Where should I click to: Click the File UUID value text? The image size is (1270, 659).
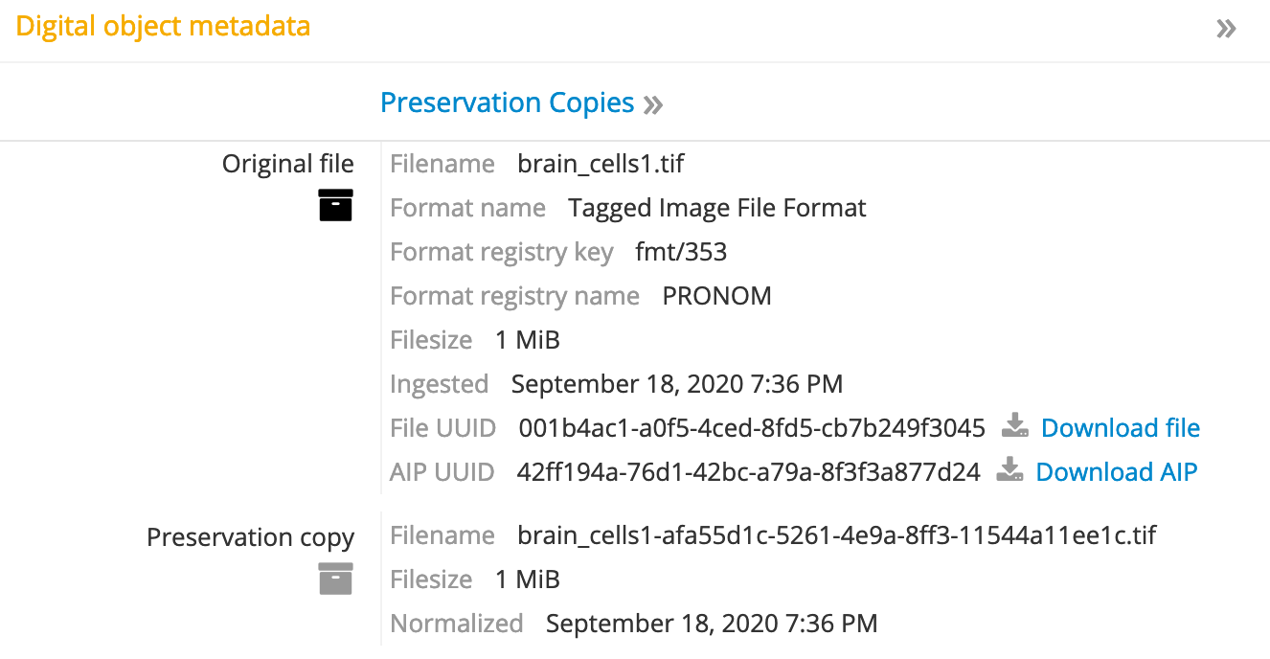tap(752, 427)
